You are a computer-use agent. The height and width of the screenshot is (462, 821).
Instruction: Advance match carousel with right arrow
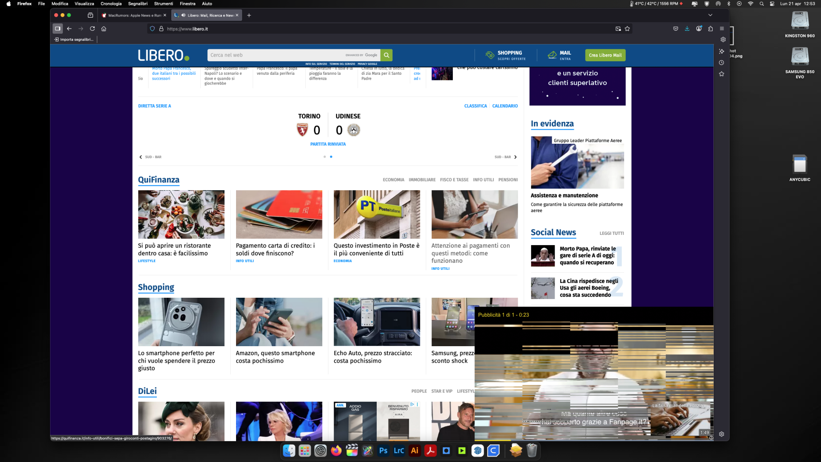(516, 157)
